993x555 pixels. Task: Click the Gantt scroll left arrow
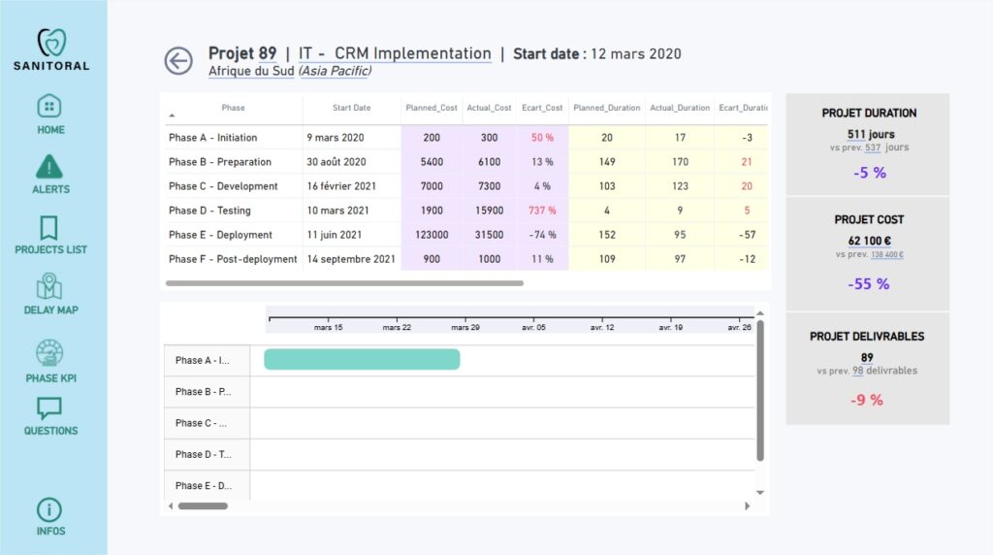coord(171,506)
